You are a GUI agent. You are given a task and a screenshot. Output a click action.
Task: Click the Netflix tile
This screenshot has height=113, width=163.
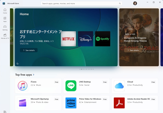tap(68, 39)
